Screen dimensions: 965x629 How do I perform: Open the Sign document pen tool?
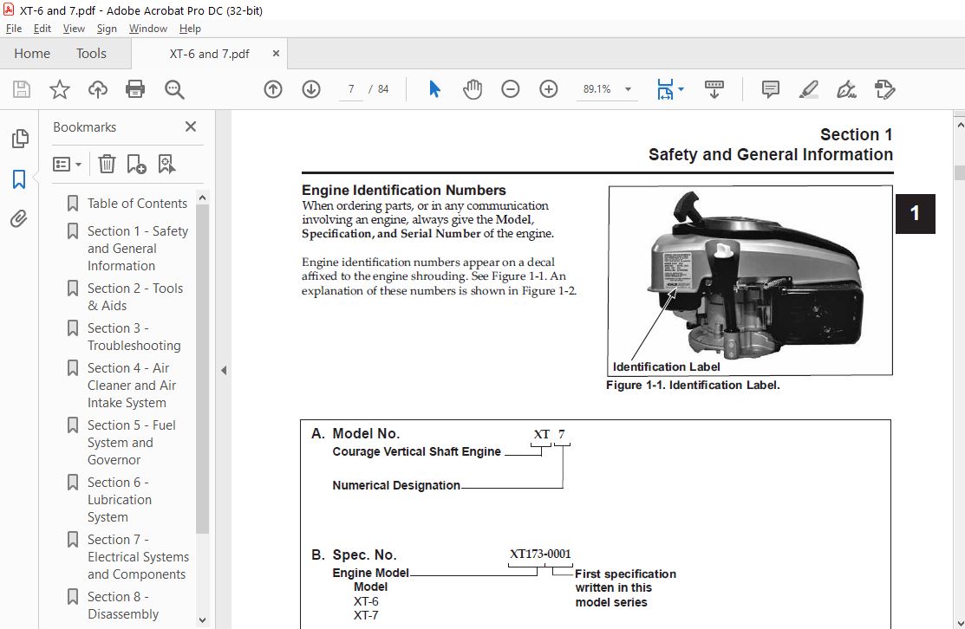[x=847, y=89]
